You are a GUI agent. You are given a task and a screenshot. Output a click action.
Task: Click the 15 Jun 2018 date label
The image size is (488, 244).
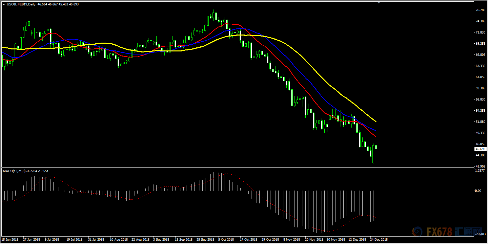10,240
